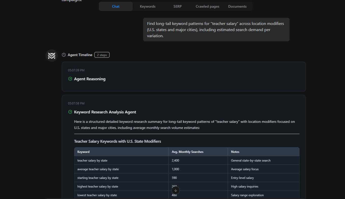Select the Chat tab
This screenshot has width=345, height=199.
pos(115,6)
